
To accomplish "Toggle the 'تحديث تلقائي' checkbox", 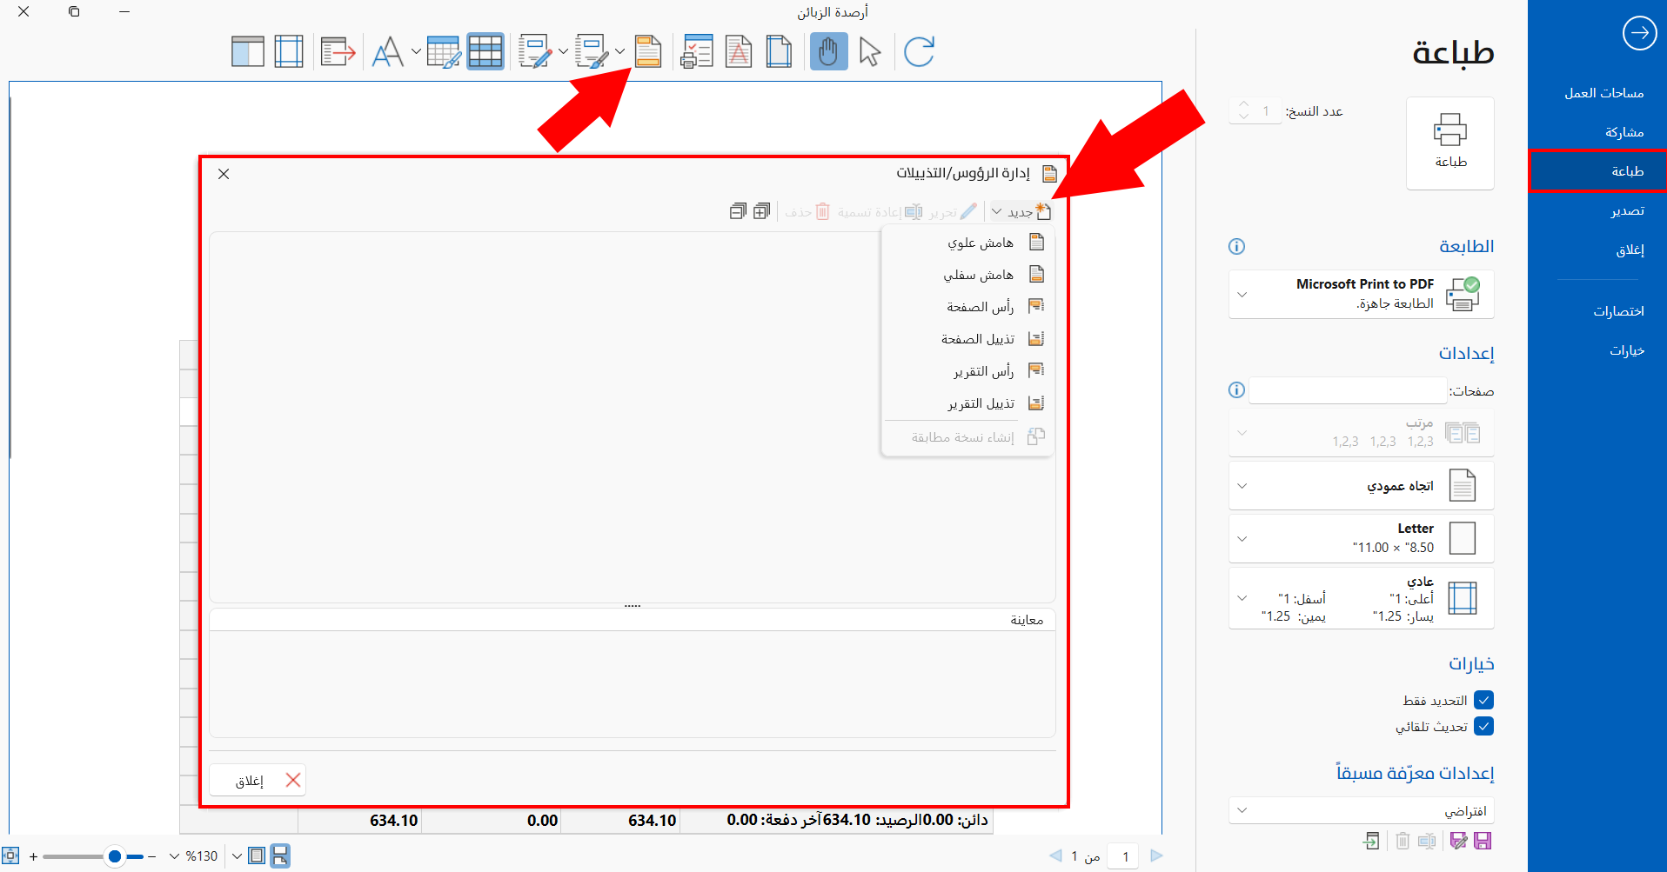I will [1484, 726].
